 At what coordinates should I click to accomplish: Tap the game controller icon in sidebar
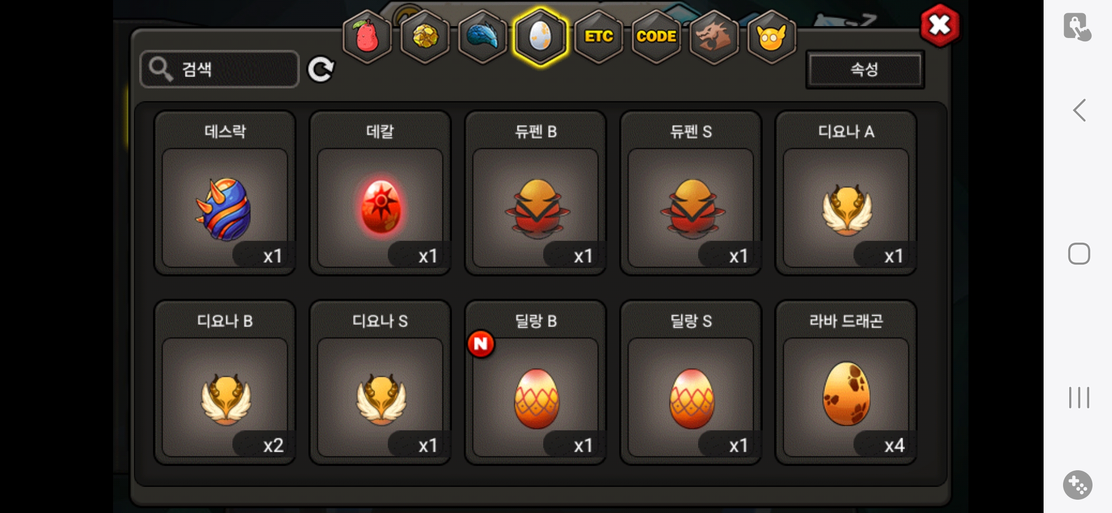pos(1077,485)
